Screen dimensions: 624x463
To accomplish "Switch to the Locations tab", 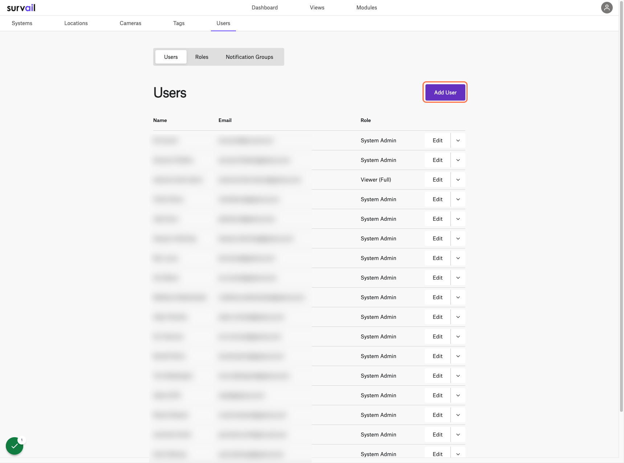I will click(x=76, y=23).
